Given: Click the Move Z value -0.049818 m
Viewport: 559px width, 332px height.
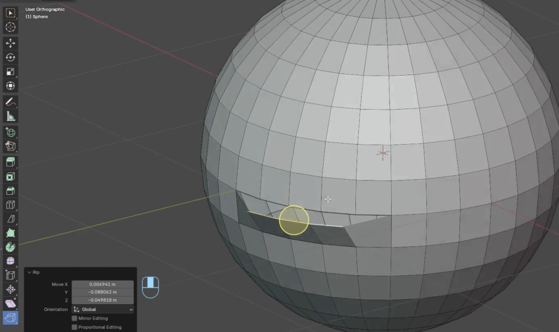Looking at the screenshot, I should 103,300.
